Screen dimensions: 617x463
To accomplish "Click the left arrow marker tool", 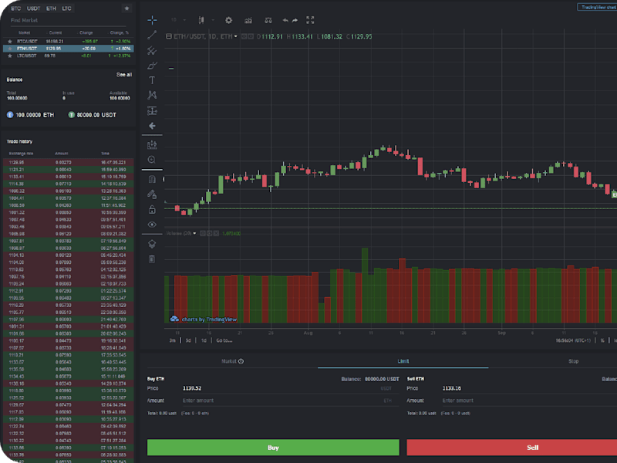I will (152, 126).
